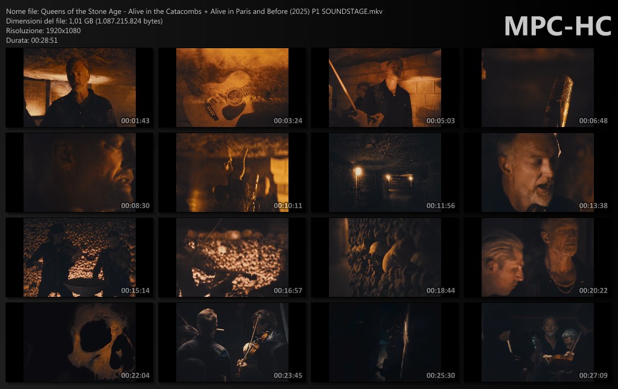Select the close-up face thumbnail at 00:08:30
This screenshot has height=389, width=618.
pyautogui.click(x=79, y=173)
